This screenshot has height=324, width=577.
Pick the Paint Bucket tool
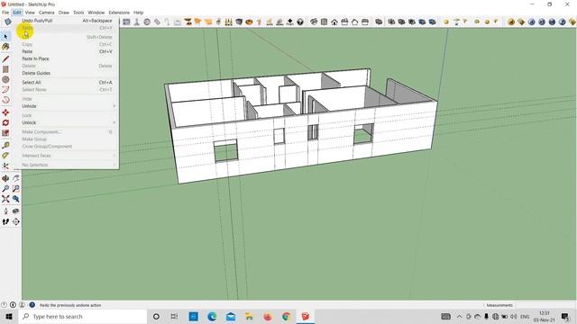click(x=5, y=47)
